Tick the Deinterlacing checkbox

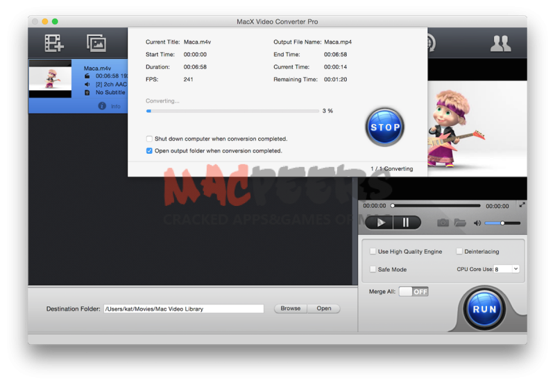459,252
